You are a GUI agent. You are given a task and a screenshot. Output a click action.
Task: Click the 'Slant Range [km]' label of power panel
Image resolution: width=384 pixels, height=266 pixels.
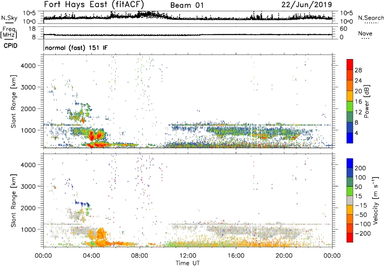(x=13, y=101)
